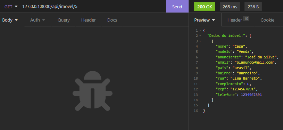
Task: Collapse the "Dados do imóvel:" array fold arrow
Action: (x=200, y=36)
